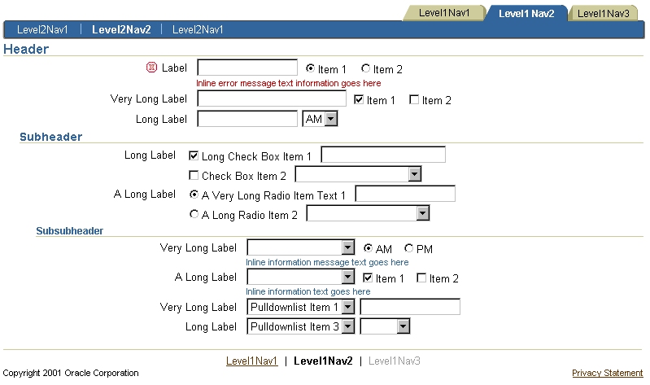Select Item 2 radio button next to Label
Screen dimensions: 650x385
(x=365, y=68)
